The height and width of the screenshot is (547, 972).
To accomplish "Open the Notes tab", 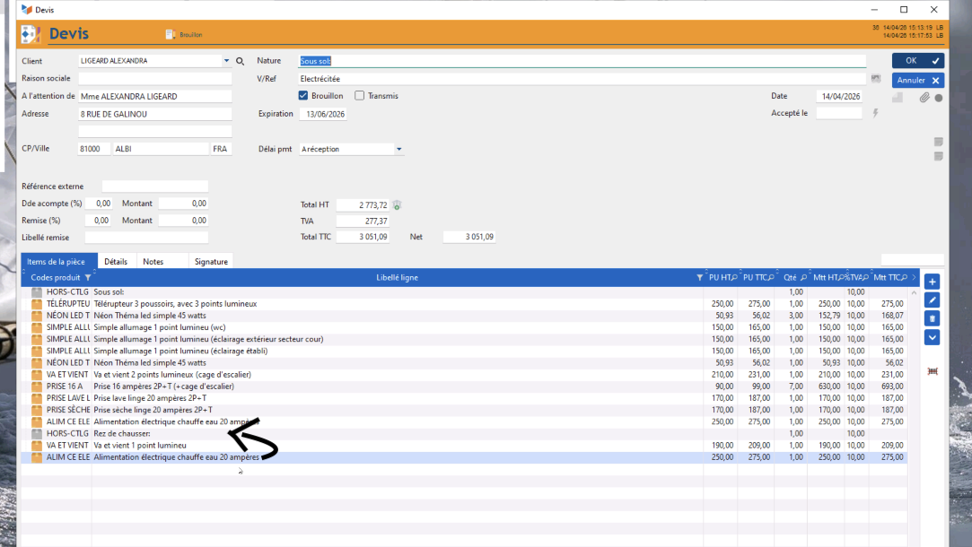I will point(153,262).
